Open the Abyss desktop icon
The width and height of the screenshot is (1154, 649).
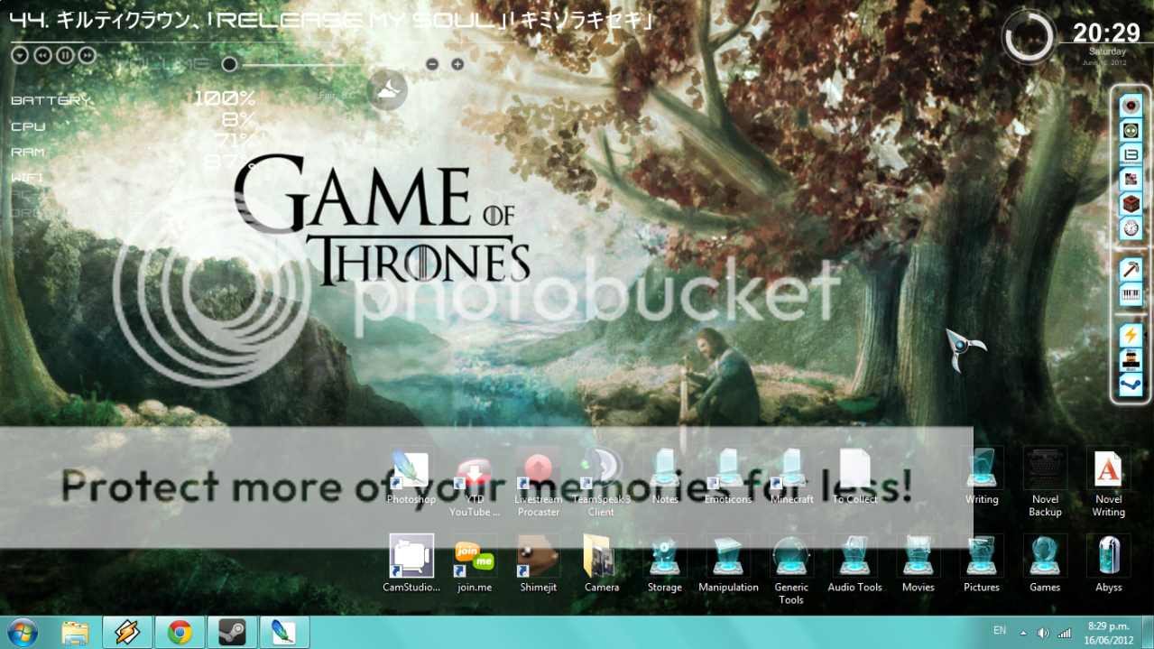1108,563
